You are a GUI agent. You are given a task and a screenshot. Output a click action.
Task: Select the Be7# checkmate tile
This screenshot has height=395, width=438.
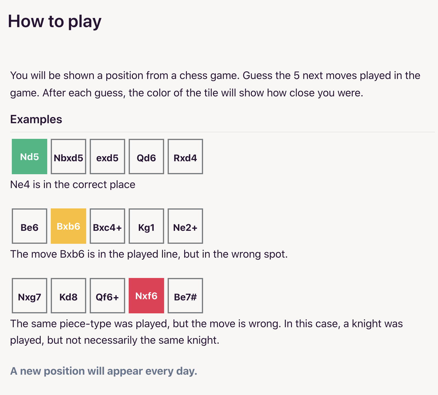[185, 296]
